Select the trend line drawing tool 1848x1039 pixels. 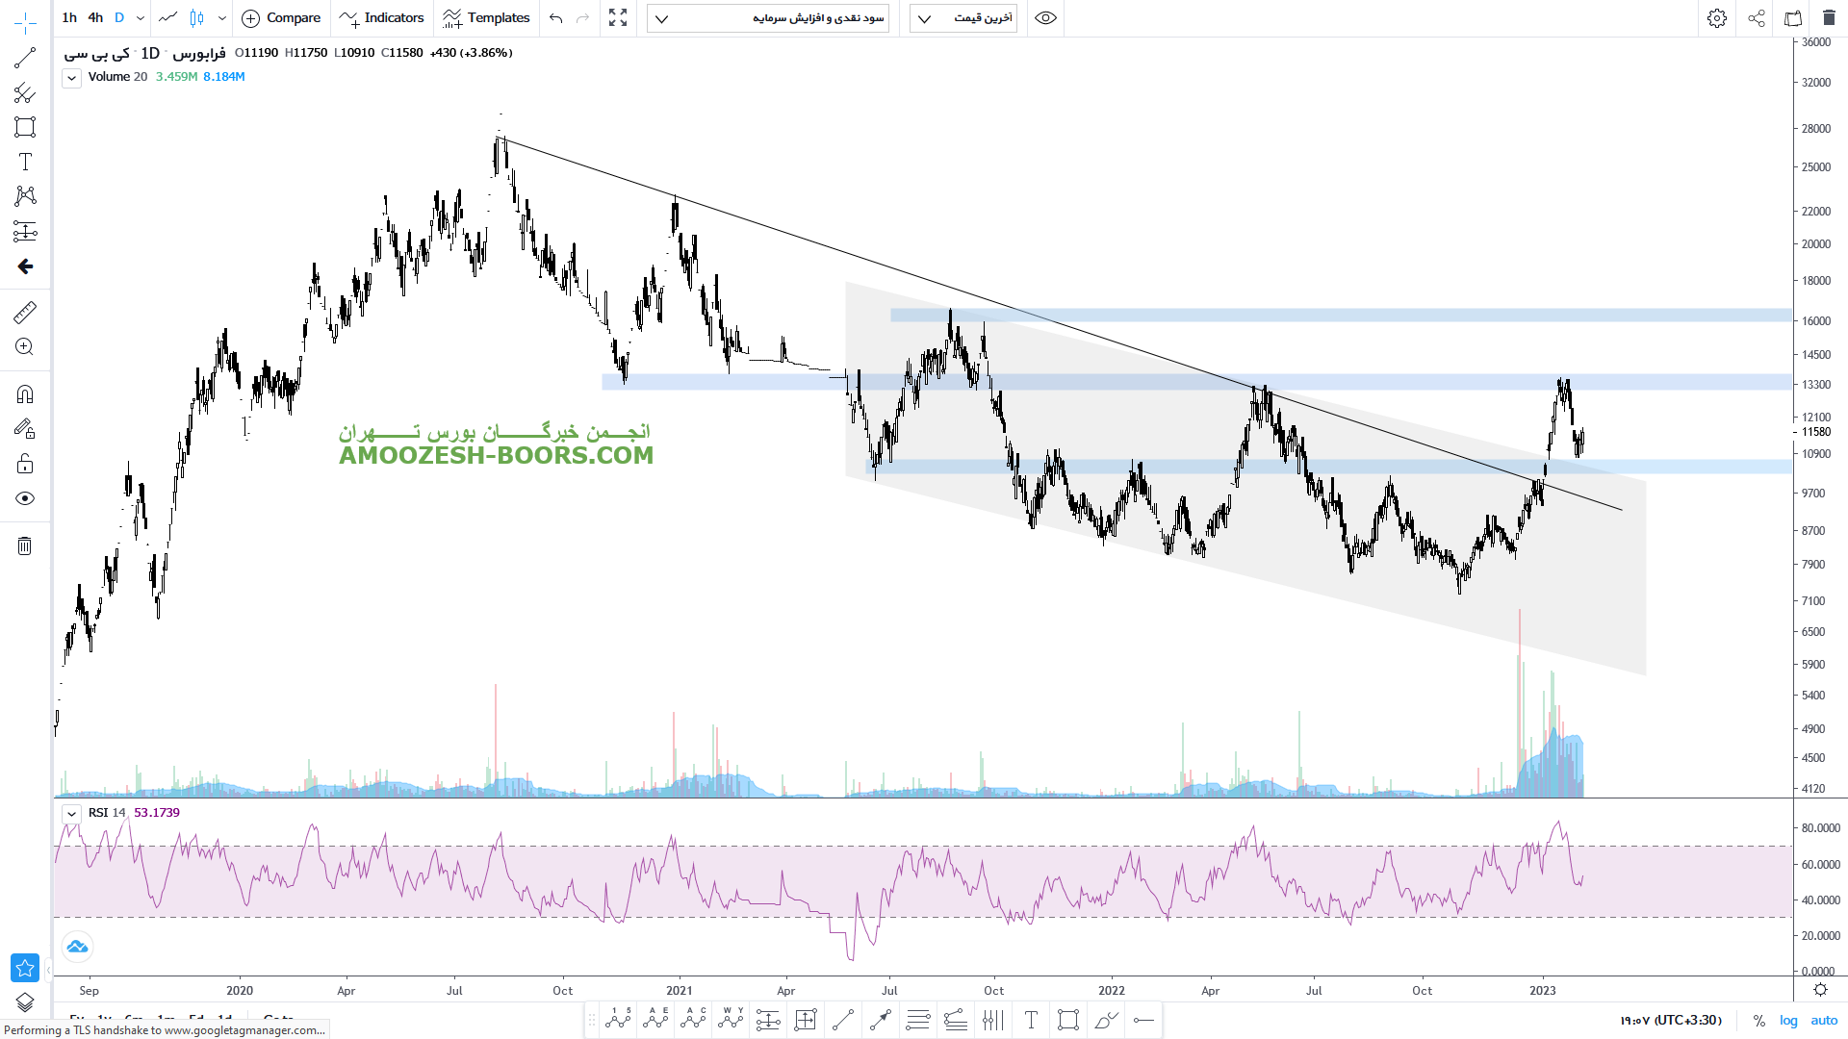tap(25, 58)
